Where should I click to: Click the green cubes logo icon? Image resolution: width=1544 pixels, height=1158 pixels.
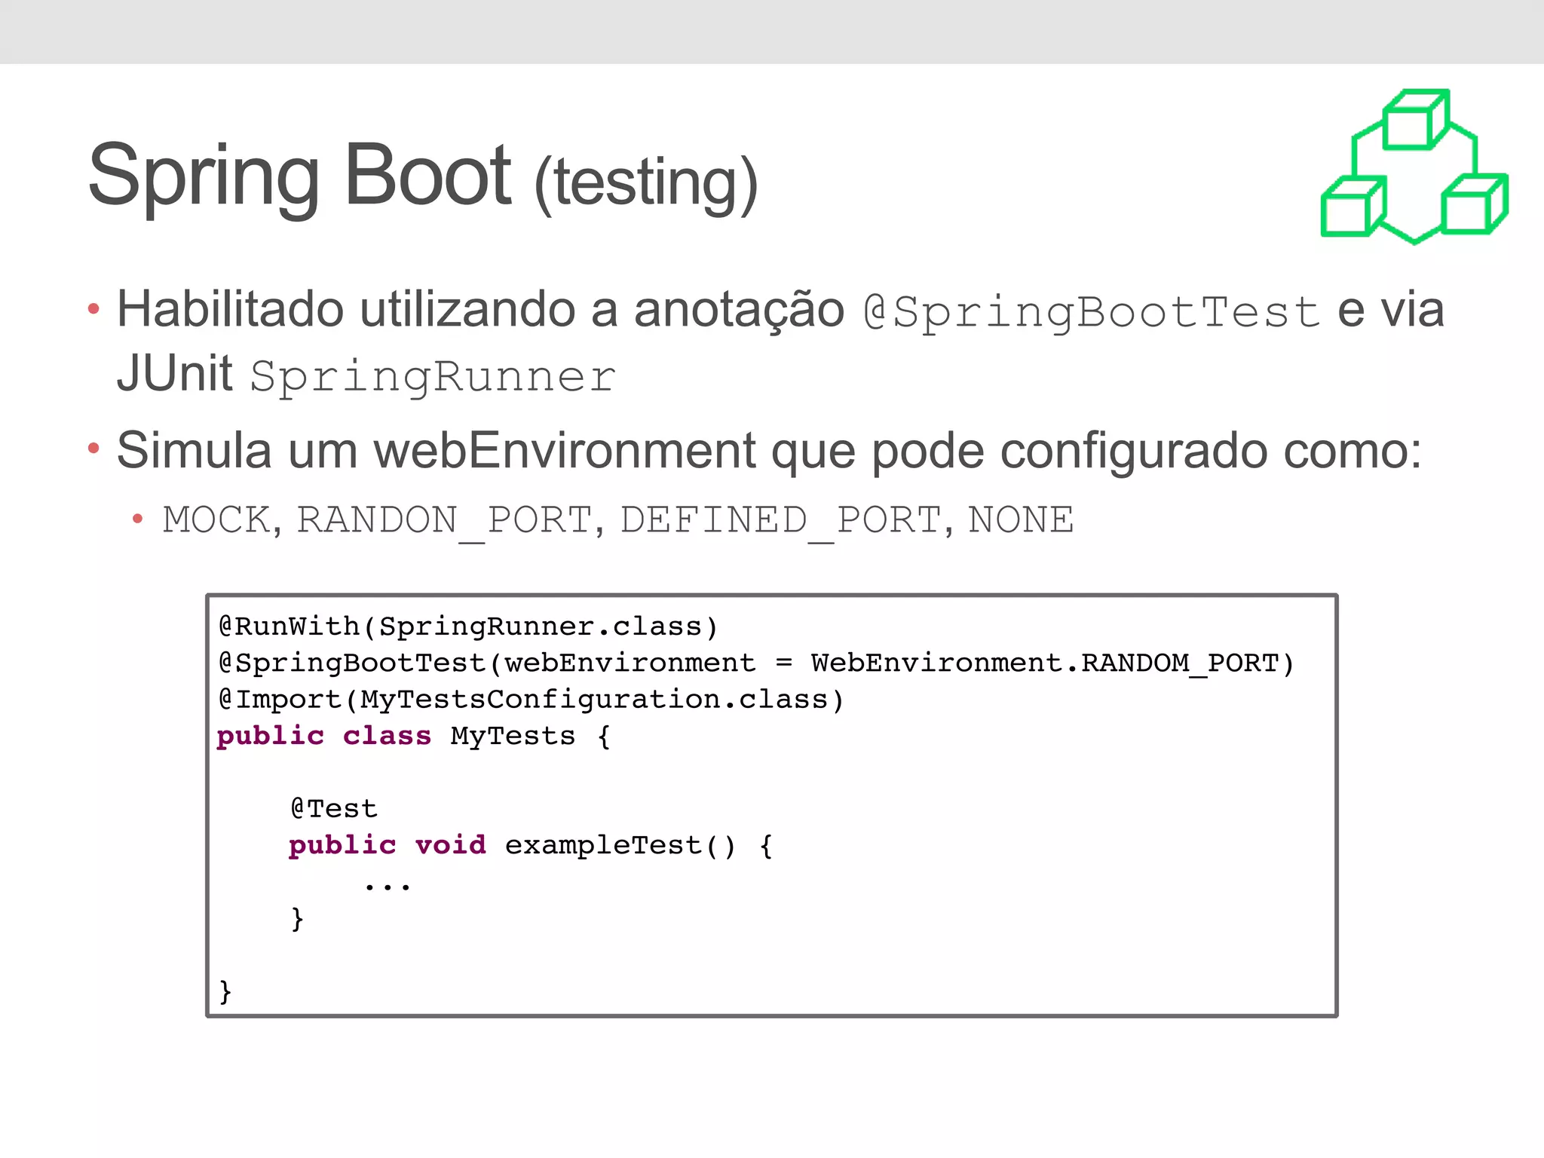(1414, 167)
